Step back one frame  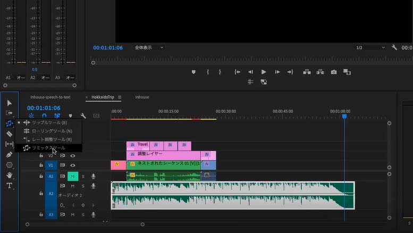point(250,72)
